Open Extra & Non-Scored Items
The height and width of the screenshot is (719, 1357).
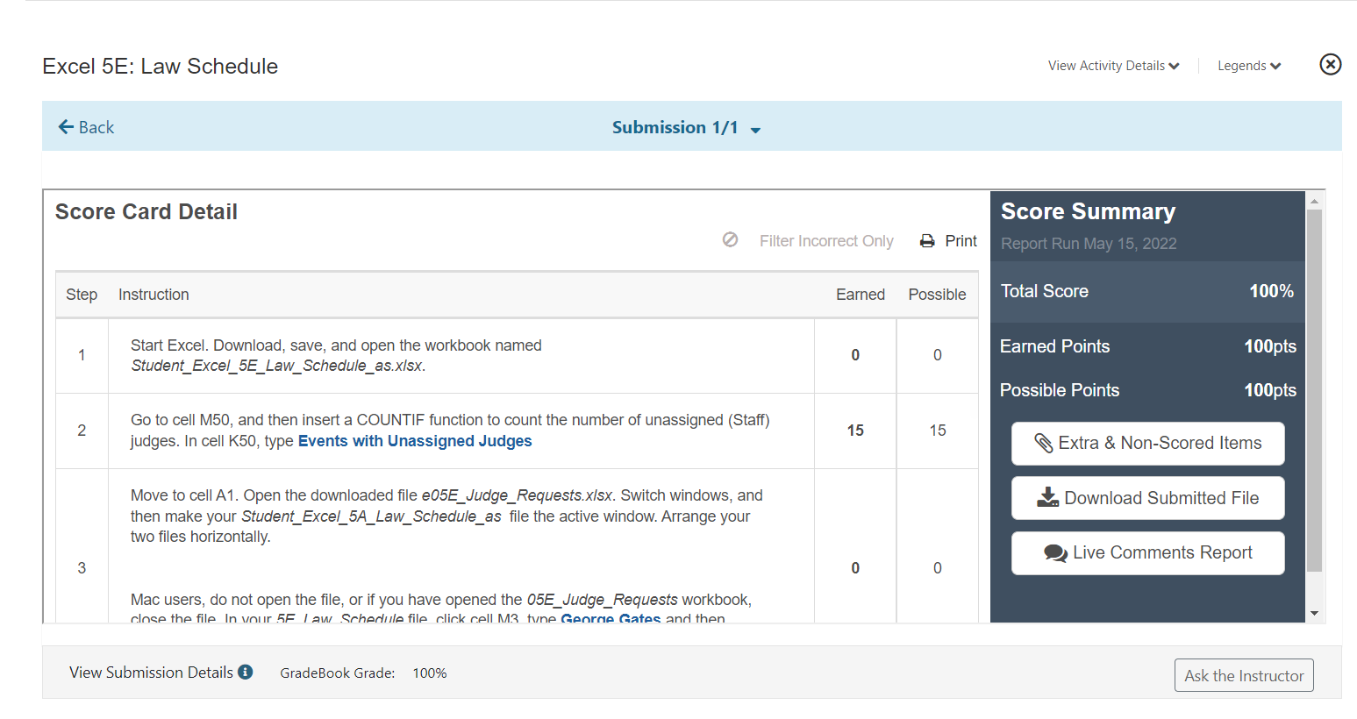(x=1147, y=444)
